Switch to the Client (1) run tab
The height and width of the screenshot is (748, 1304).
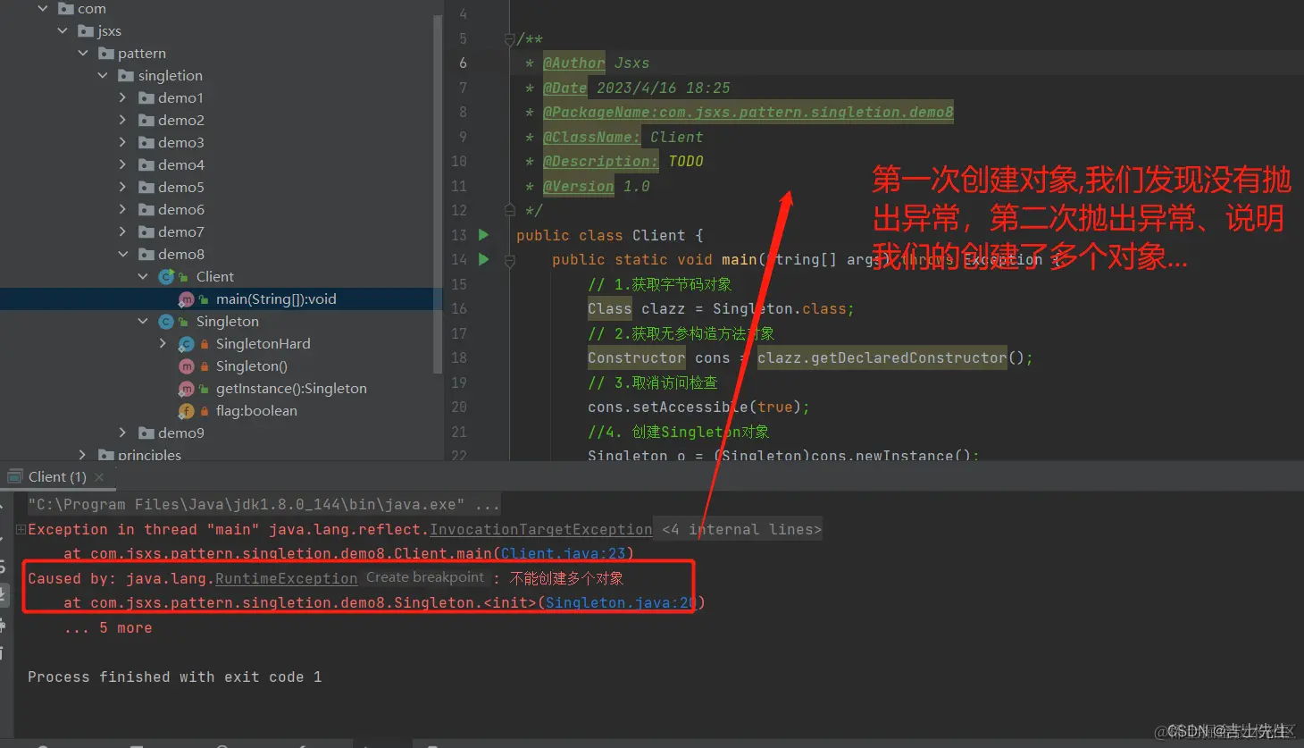[x=57, y=476]
